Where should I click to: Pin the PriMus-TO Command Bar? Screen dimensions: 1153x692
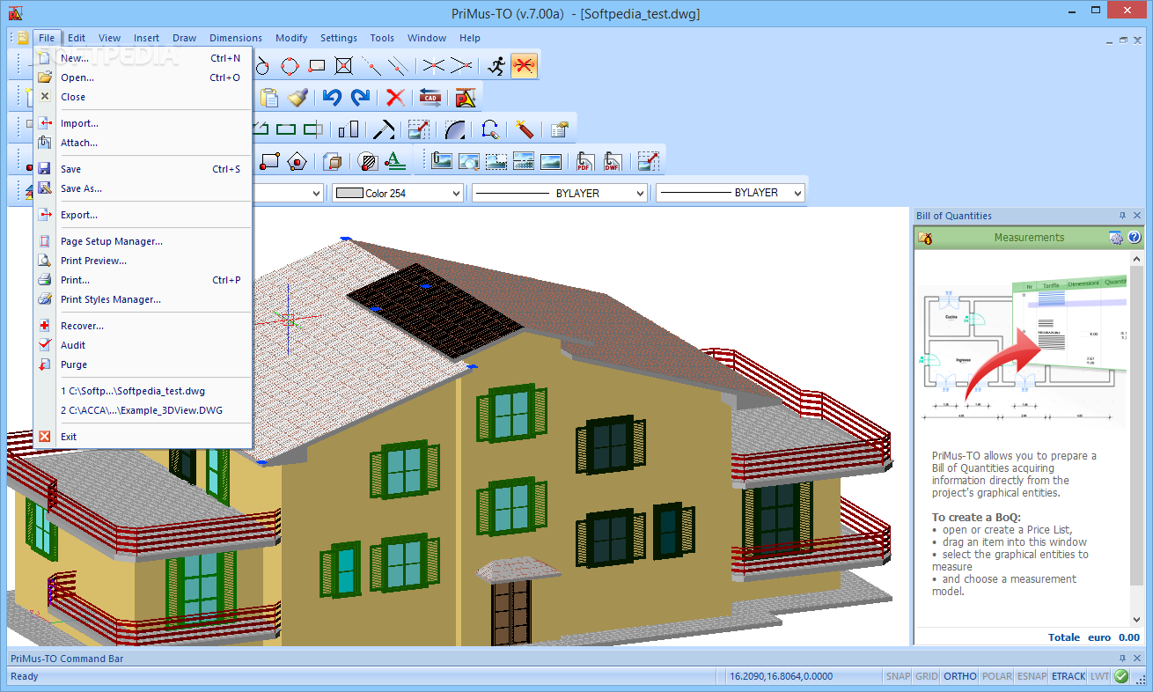click(1122, 659)
